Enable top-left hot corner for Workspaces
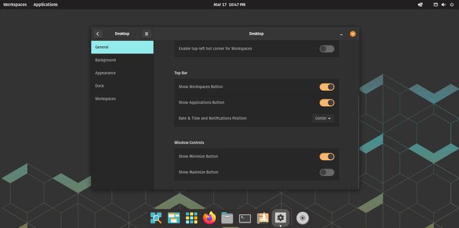Viewport: 459px width, 228px height. 327,49
